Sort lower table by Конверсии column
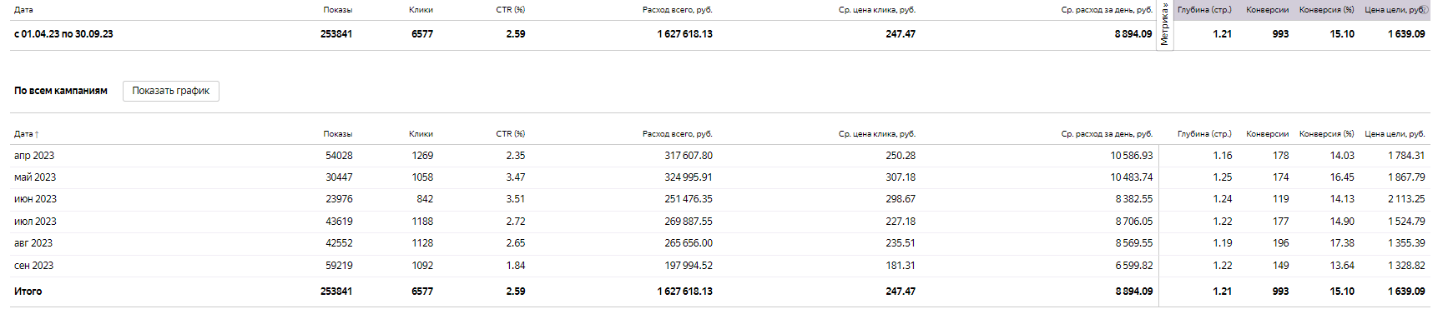 [x=1268, y=134]
